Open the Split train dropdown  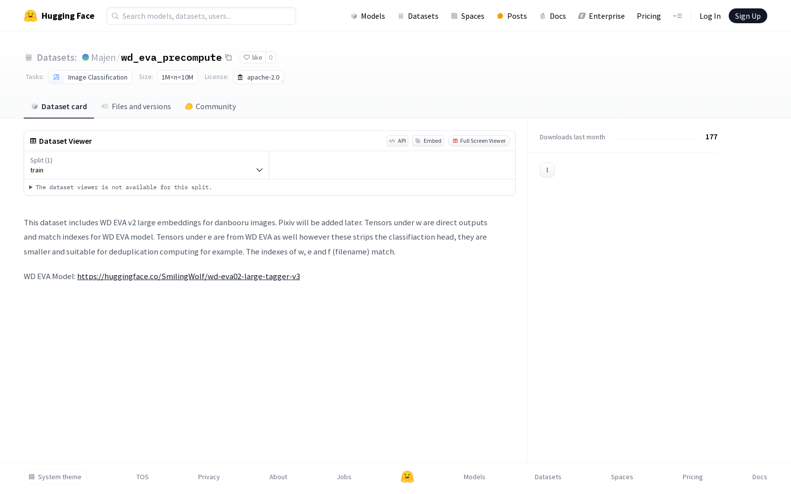(x=147, y=165)
